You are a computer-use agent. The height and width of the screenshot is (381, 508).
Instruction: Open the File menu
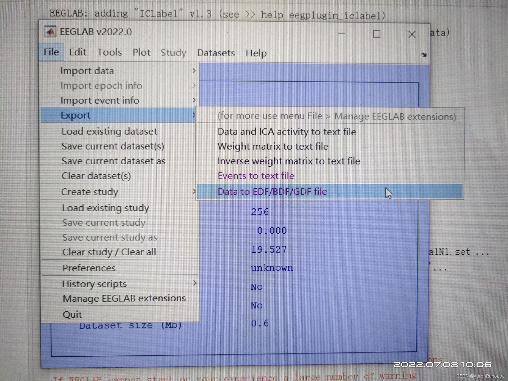[x=51, y=52]
